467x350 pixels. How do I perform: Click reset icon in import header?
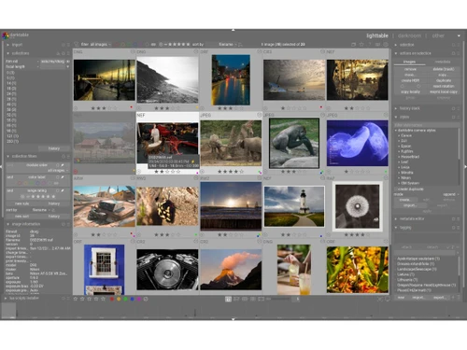click(64, 45)
